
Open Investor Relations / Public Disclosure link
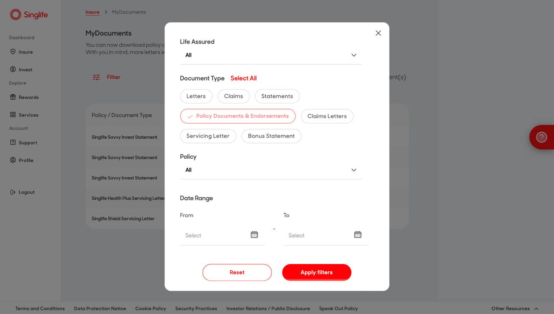click(x=268, y=308)
